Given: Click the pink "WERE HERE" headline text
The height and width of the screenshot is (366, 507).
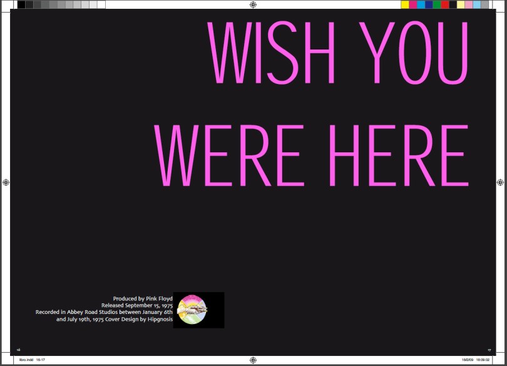Looking at the screenshot, I should 312,155.
